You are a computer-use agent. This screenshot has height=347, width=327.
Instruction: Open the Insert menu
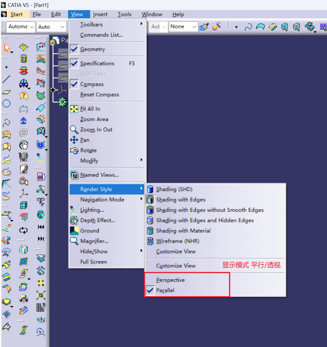click(100, 14)
